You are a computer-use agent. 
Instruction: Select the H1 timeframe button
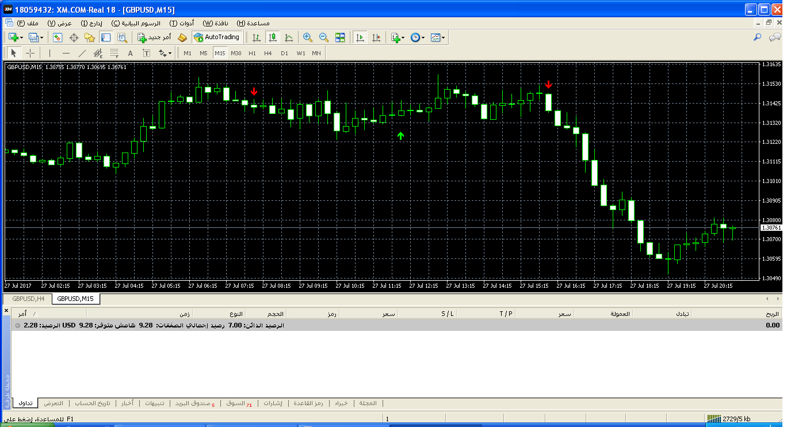click(x=252, y=54)
